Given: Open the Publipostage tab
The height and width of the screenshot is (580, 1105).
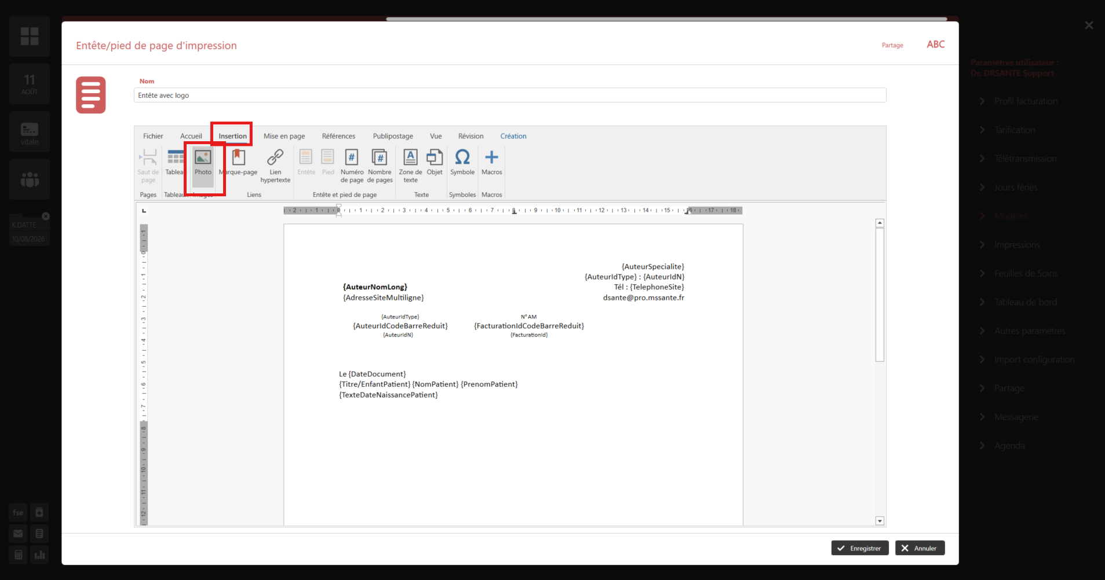Looking at the screenshot, I should click(x=393, y=136).
